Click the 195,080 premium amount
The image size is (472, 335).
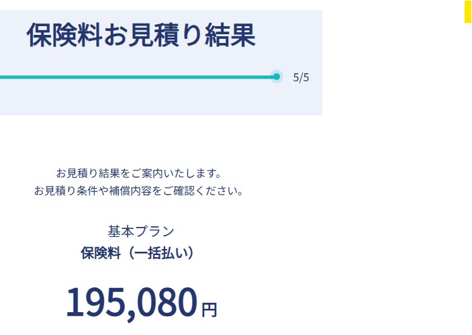coord(132,303)
